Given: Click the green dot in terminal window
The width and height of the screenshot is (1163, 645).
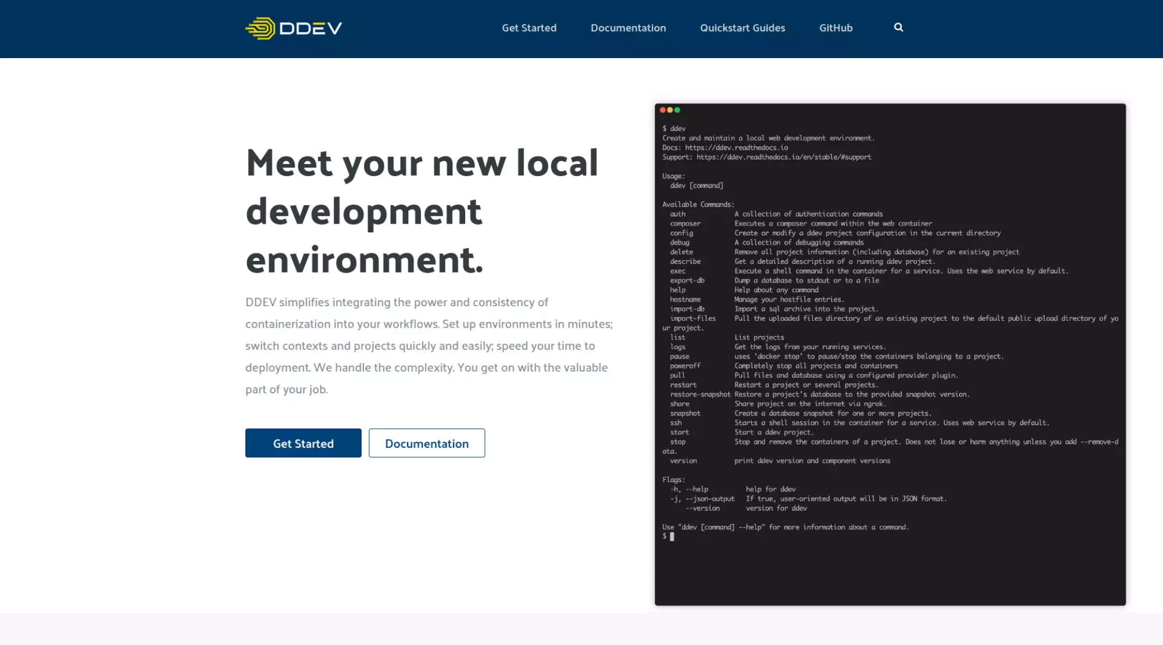Looking at the screenshot, I should click(677, 110).
